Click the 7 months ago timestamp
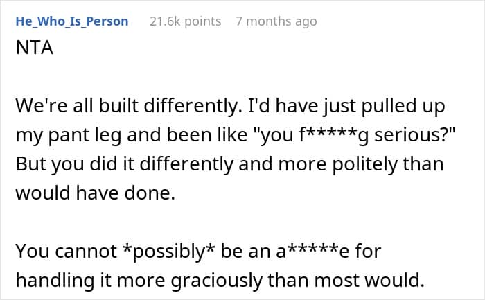 pos(276,21)
